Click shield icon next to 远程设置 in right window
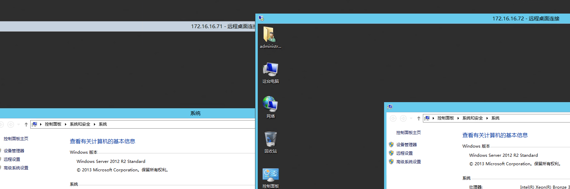Screen dimensions: 570x189 pyautogui.click(x=391, y=153)
